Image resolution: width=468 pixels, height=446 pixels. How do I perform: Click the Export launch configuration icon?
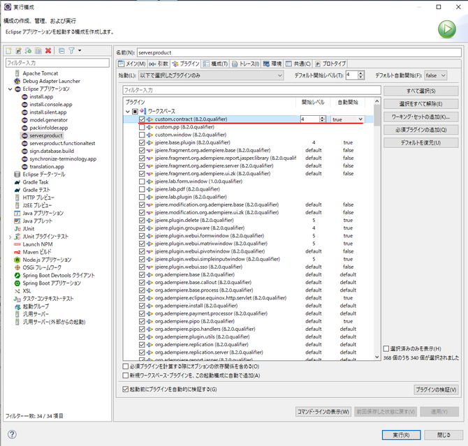tap(29, 51)
